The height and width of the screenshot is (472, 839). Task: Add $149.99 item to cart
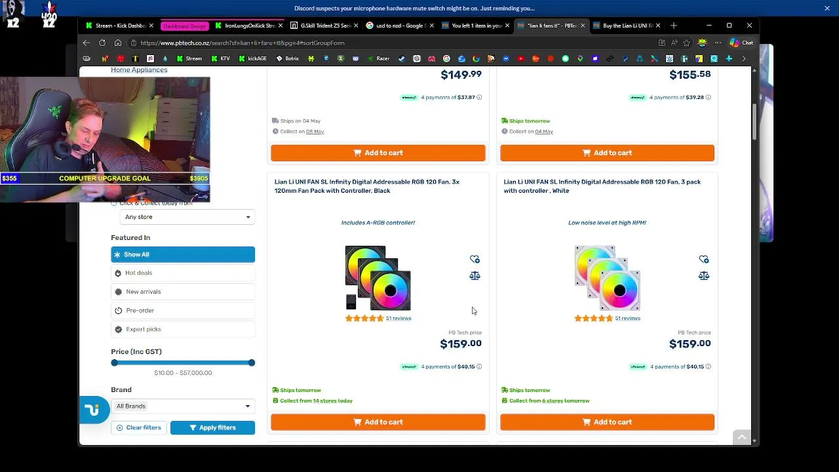[x=378, y=153]
